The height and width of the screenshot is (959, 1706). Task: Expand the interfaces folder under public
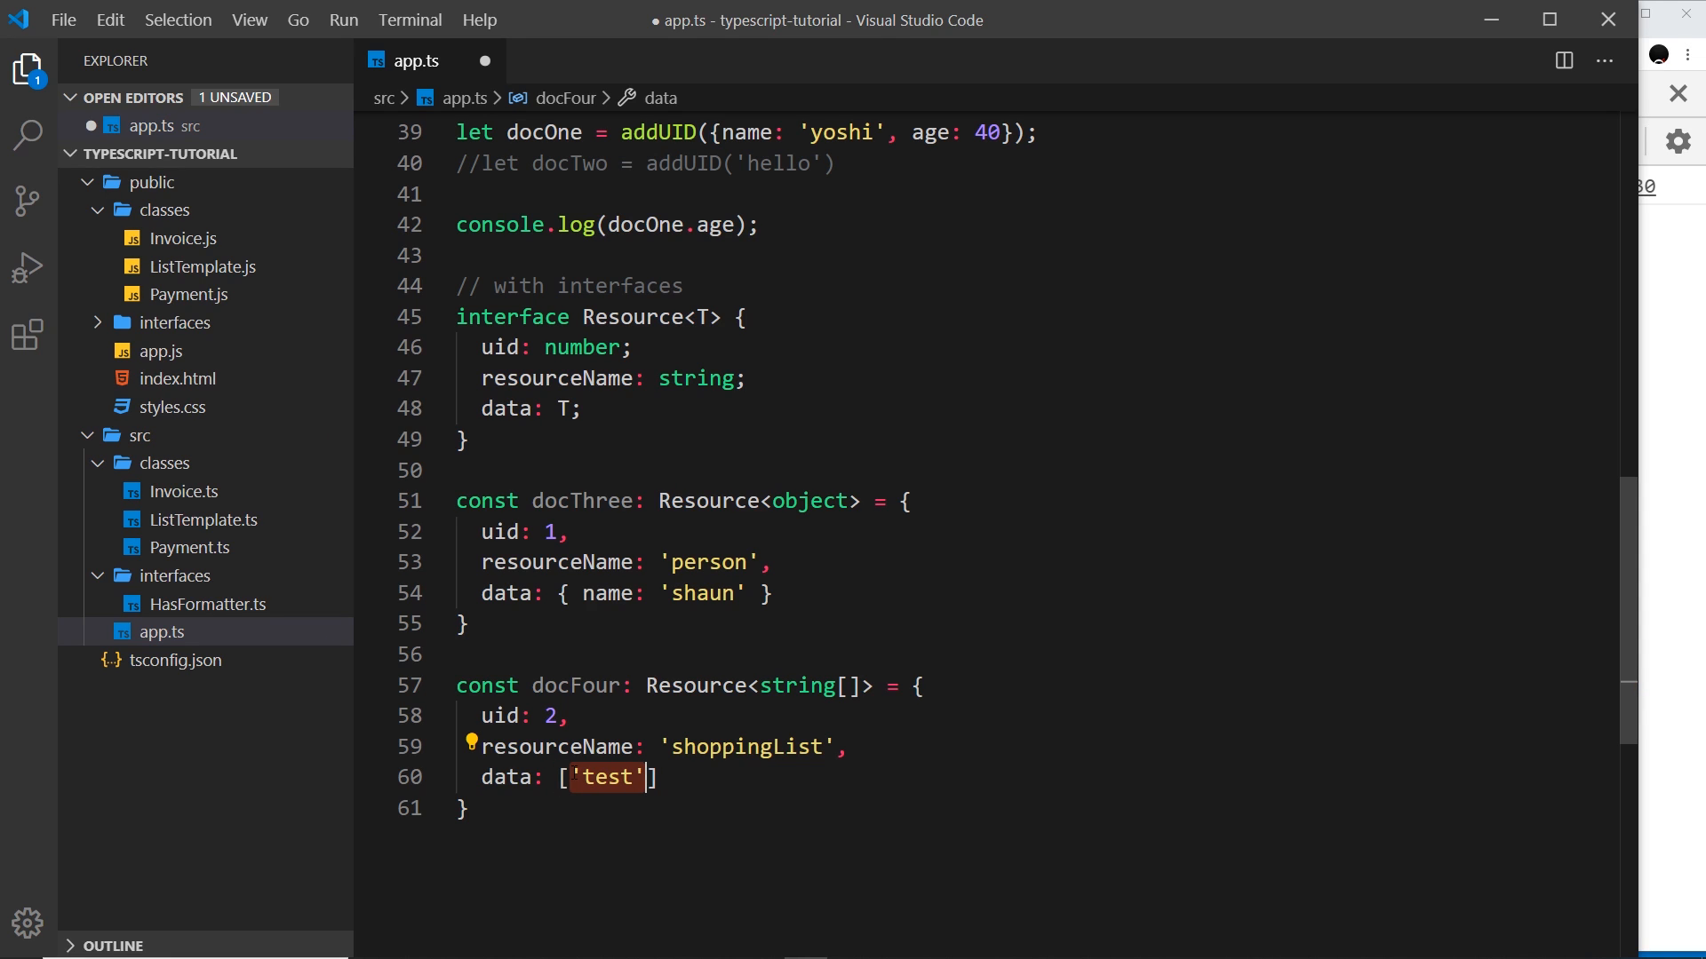pos(98,322)
